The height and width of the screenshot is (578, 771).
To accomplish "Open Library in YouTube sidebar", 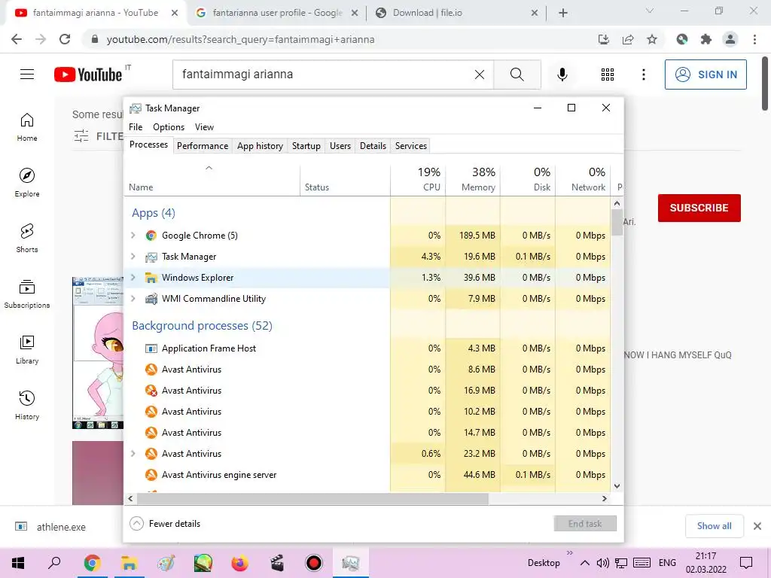I will [27, 349].
